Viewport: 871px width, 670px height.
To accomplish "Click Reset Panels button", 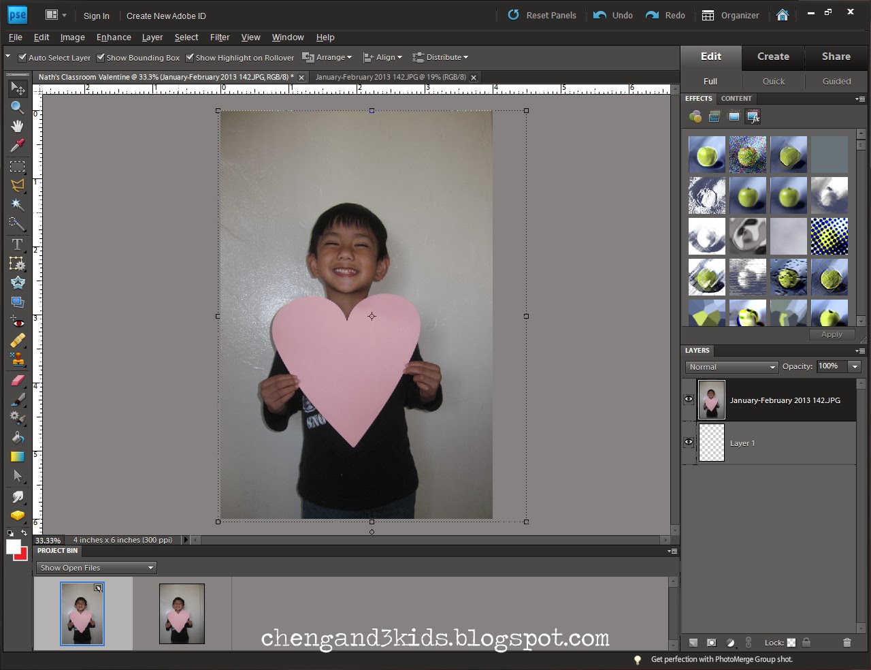I will (542, 15).
